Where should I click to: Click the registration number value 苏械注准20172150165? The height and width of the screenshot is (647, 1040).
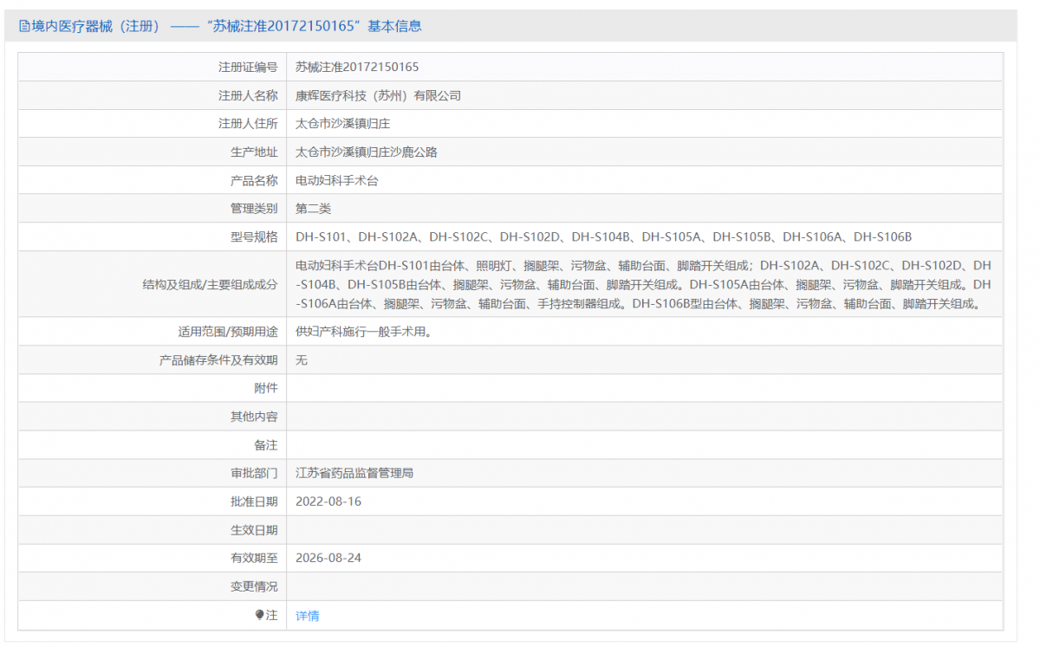click(357, 67)
